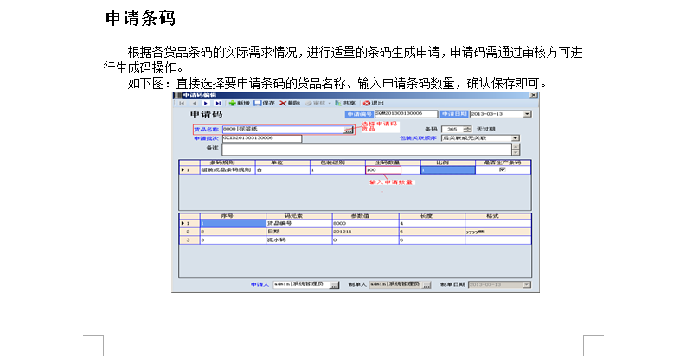Open the 申请日期 date dropdown
The image size is (686, 363).
pyautogui.click(x=527, y=113)
